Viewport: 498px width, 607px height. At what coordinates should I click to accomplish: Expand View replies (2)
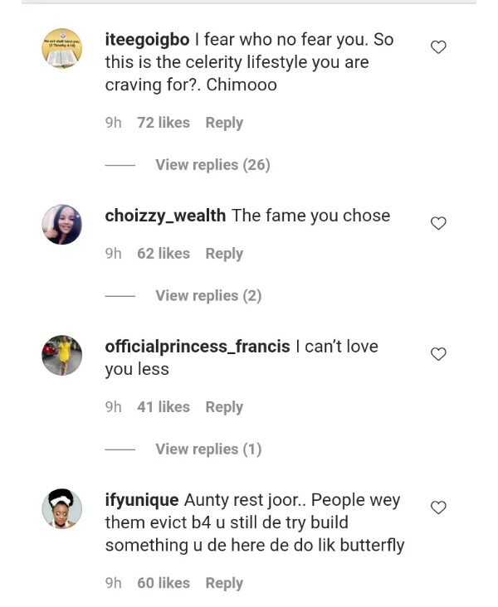pyautogui.click(x=208, y=296)
